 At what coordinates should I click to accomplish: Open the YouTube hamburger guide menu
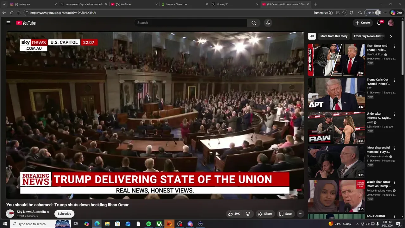[x=9, y=23]
